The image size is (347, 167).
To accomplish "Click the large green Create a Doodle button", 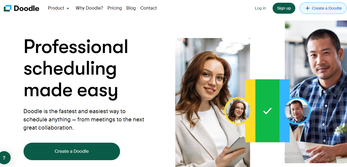I will pos(72,151).
